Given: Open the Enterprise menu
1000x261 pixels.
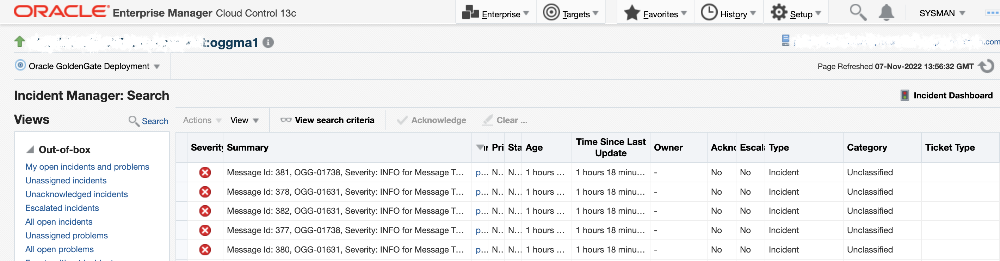Looking at the screenshot, I should pyautogui.click(x=496, y=13).
